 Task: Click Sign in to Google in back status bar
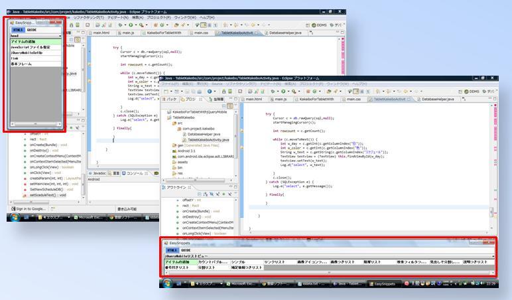pos(29,208)
